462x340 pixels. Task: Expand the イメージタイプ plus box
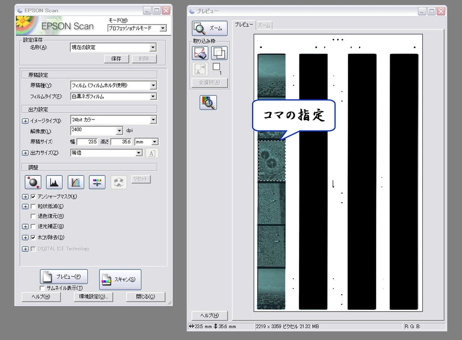click(x=25, y=121)
